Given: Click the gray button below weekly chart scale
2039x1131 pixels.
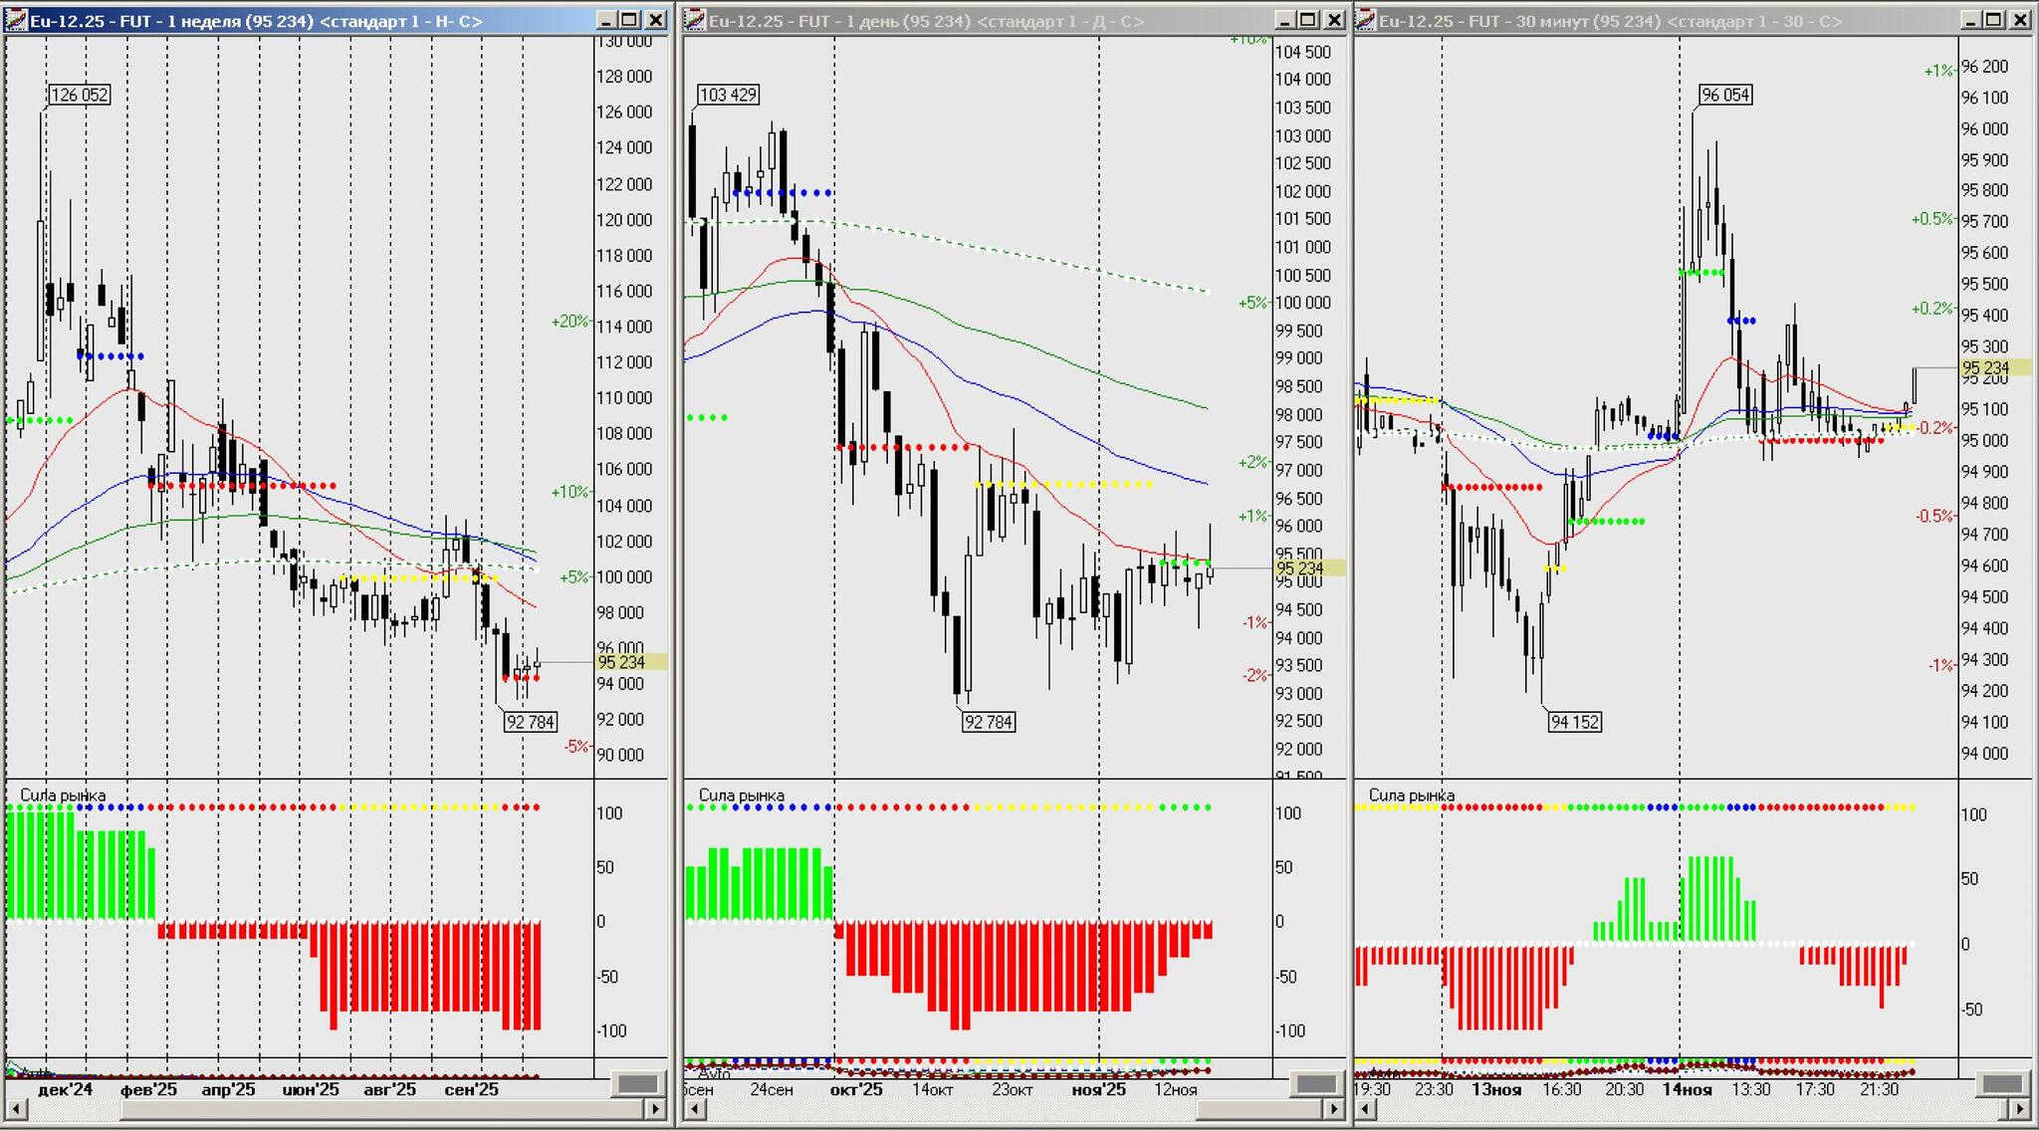Looking at the screenshot, I should pos(637,1083).
